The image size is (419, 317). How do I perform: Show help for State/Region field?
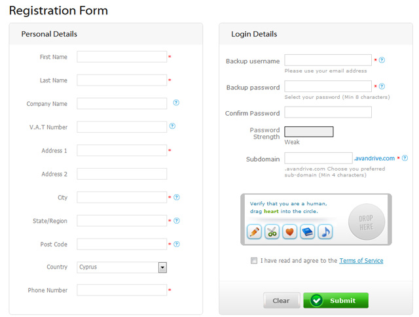pos(177,221)
